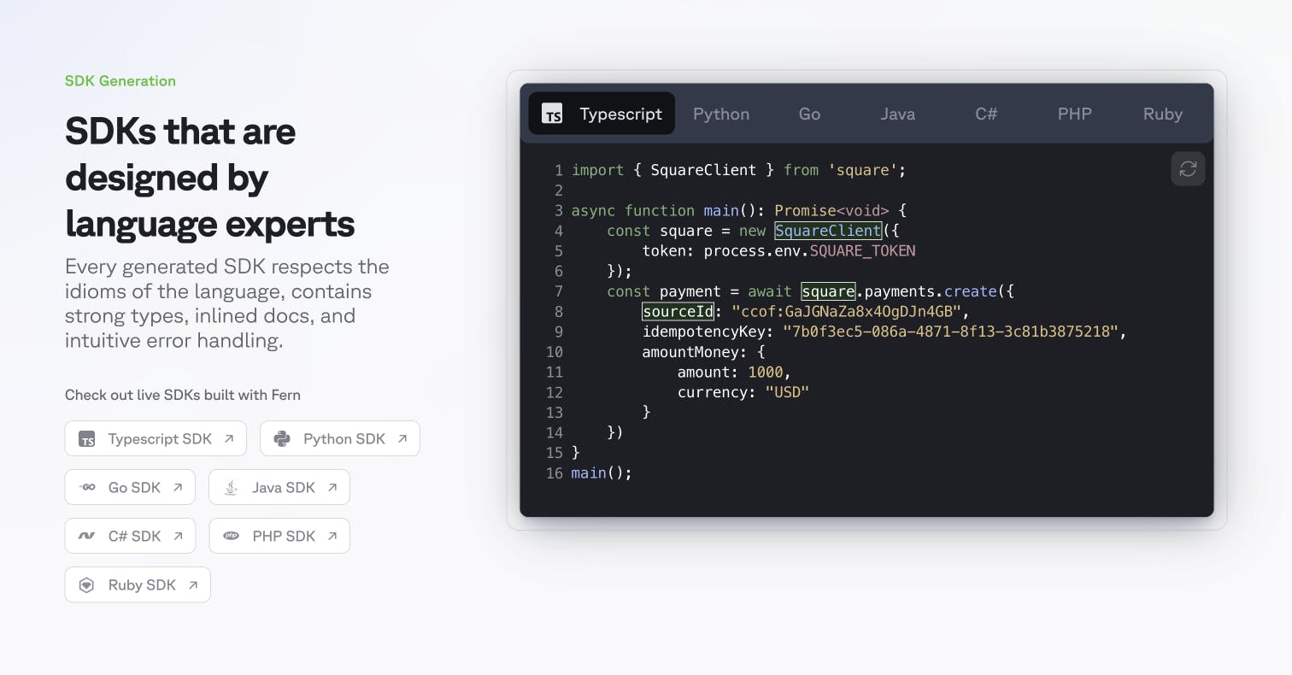Click the highlighted SquareClient token on line 4
The width and height of the screenshot is (1292, 675).
[828, 231]
